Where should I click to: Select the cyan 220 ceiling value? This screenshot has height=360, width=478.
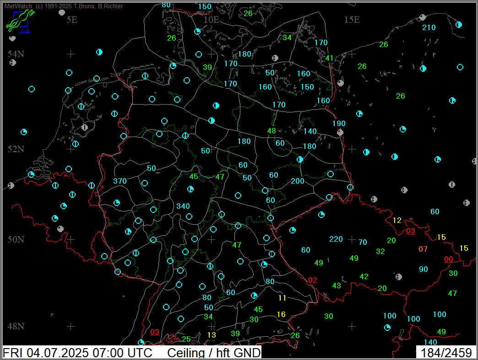(x=336, y=239)
